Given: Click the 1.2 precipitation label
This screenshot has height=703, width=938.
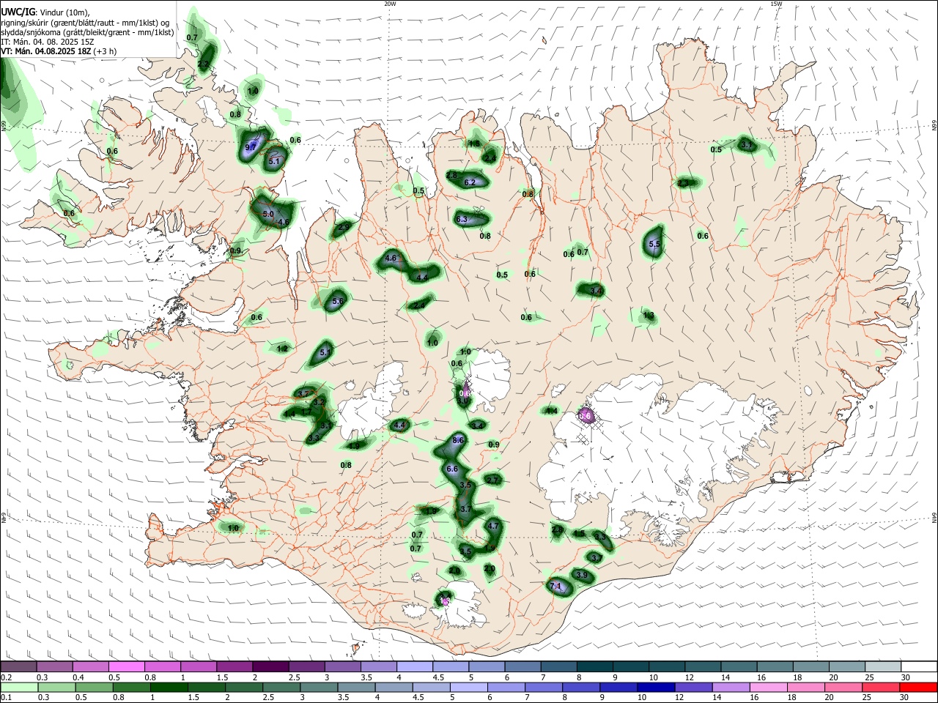Looking at the screenshot, I should pos(282,349).
